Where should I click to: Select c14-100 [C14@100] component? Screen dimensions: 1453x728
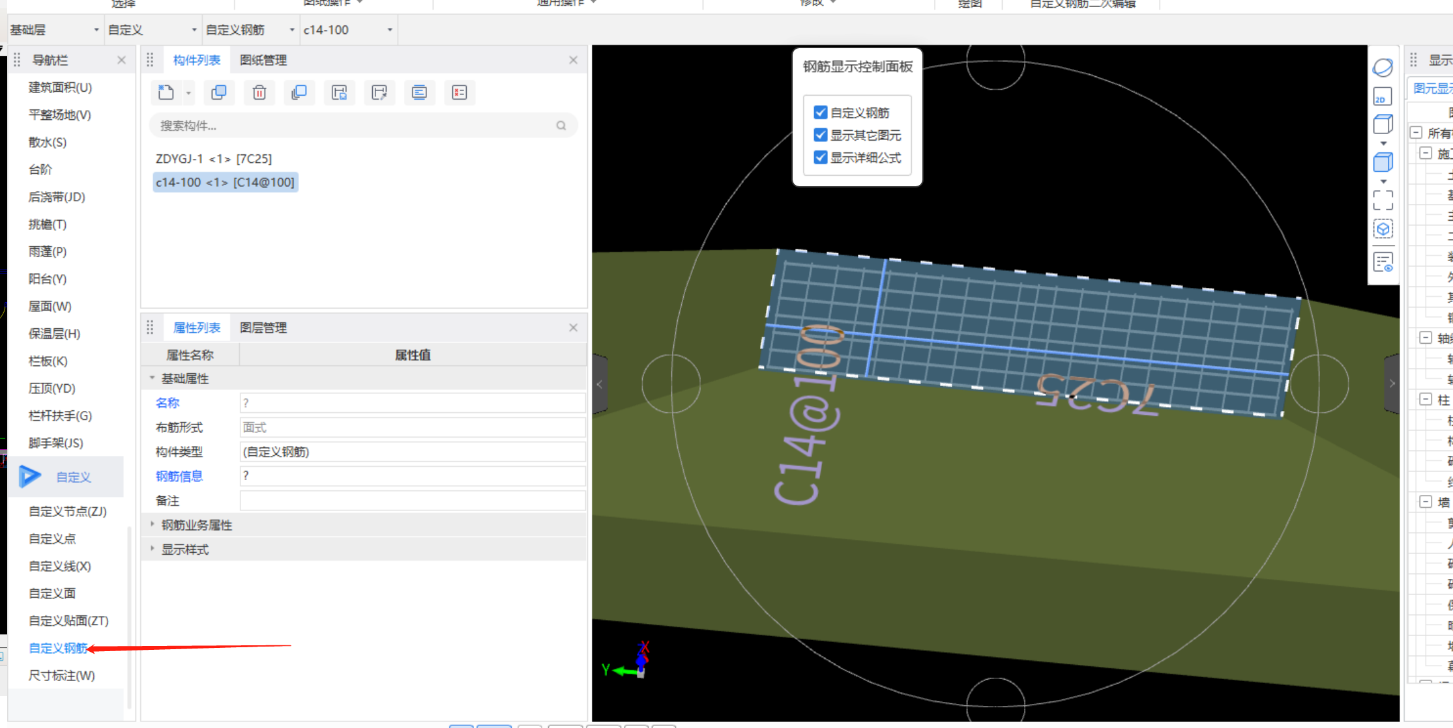coord(226,182)
